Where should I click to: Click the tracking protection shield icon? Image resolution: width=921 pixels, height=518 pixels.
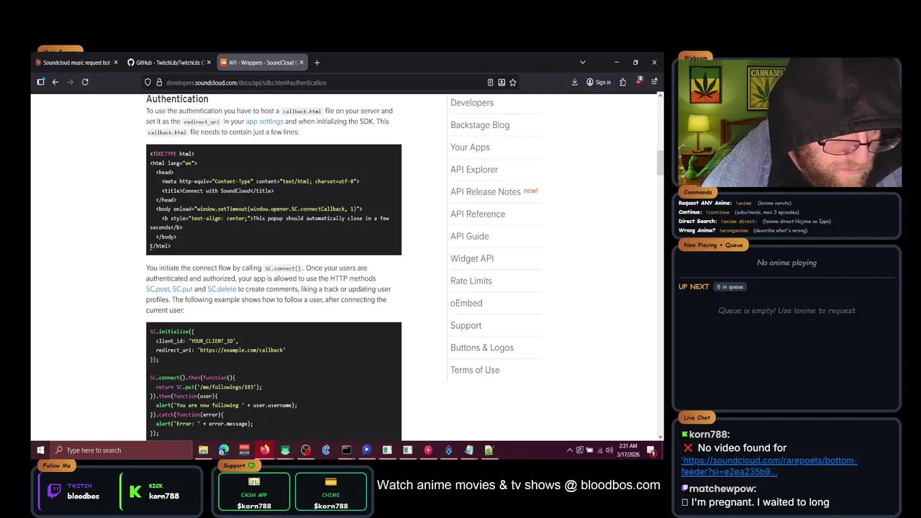tap(148, 83)
